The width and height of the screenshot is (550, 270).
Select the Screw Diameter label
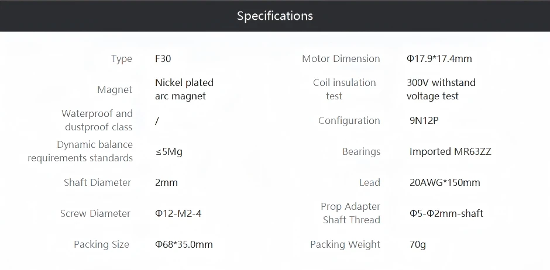[95, 213]
